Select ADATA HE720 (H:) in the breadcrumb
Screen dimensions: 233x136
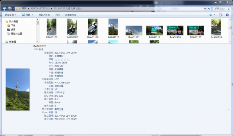pos(40,8)
